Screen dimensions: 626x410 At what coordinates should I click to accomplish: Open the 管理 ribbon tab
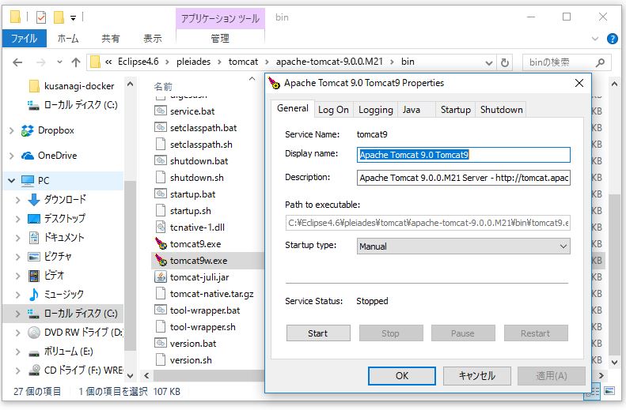[220, 39]
